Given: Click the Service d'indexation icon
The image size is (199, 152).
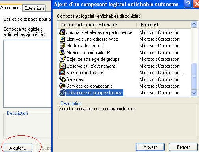Looking at the screenshot, I should 62,73.
